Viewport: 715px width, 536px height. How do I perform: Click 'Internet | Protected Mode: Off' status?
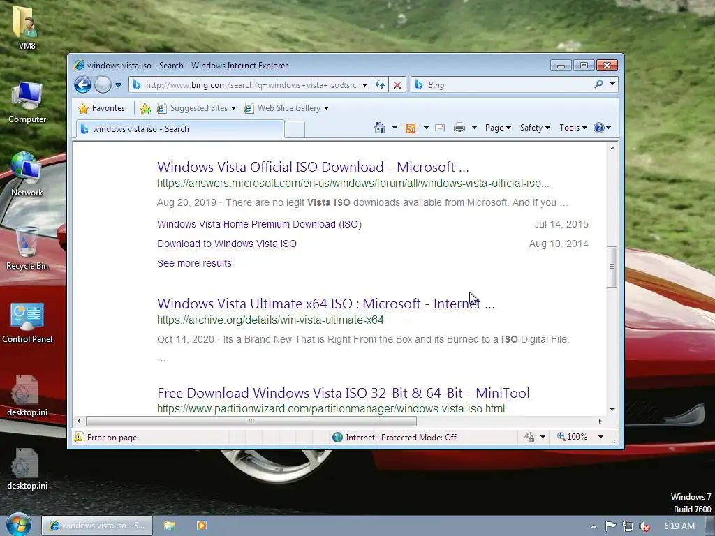pyautogui.click(x=395, y=438)
